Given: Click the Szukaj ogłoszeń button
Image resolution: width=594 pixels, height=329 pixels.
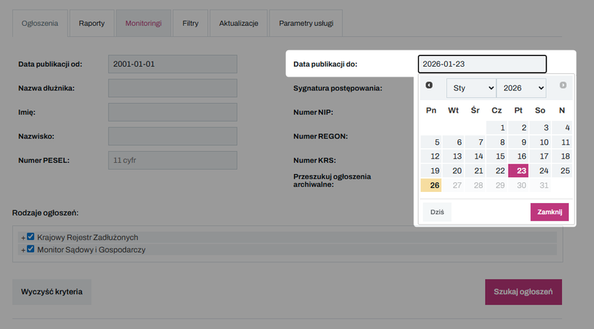Looking at the screenshot, I should pyautogui.click(x=523, y=292).
